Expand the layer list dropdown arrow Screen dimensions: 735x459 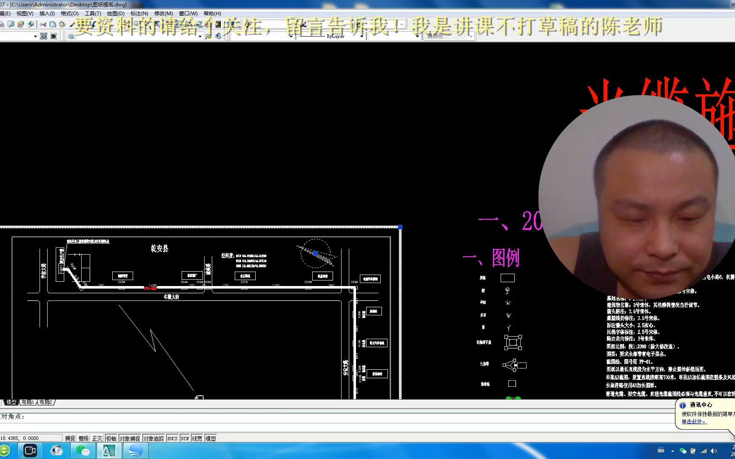pyautogui.click(x=200, y=37)
